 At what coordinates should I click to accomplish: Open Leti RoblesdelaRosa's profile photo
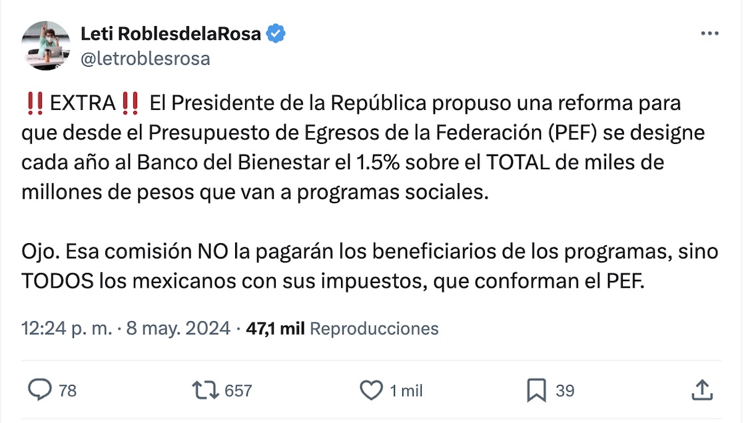pos(46,45)
